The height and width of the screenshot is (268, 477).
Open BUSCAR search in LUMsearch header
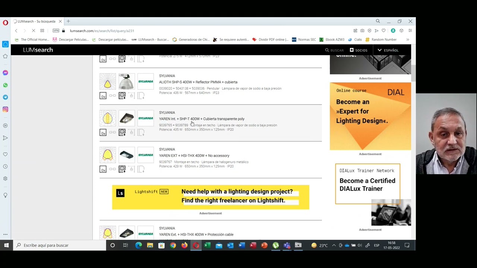(x=334, y=50)
